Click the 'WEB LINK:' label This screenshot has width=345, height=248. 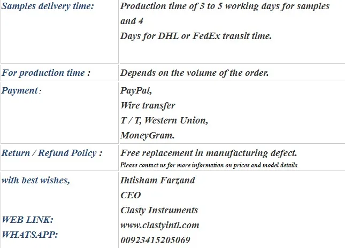click(27, 220)
